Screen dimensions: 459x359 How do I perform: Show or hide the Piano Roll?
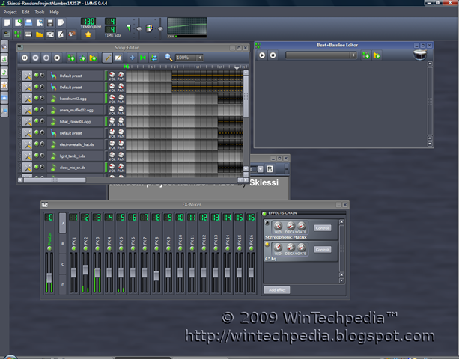28,34
